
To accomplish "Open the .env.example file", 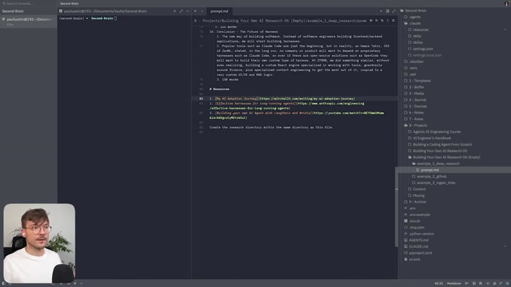I will click(x=419, y=215).
